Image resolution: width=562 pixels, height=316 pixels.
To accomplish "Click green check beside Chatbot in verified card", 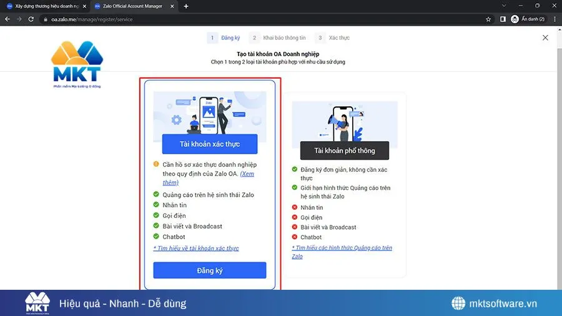I will click(156, 237).
